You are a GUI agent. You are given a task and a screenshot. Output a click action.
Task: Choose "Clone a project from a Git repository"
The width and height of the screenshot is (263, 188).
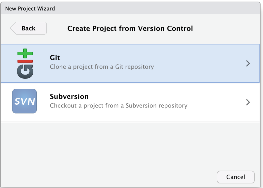102,67
